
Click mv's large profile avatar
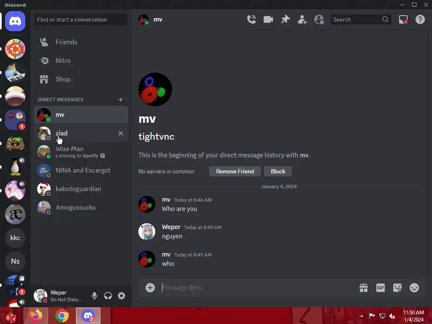pyautogui.click(x=155, y=89)
